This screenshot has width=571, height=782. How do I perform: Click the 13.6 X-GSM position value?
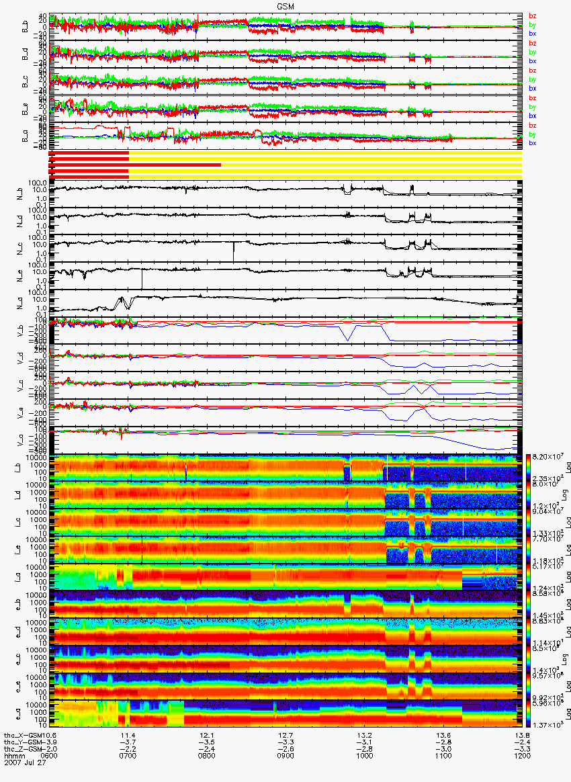point(443,736)
